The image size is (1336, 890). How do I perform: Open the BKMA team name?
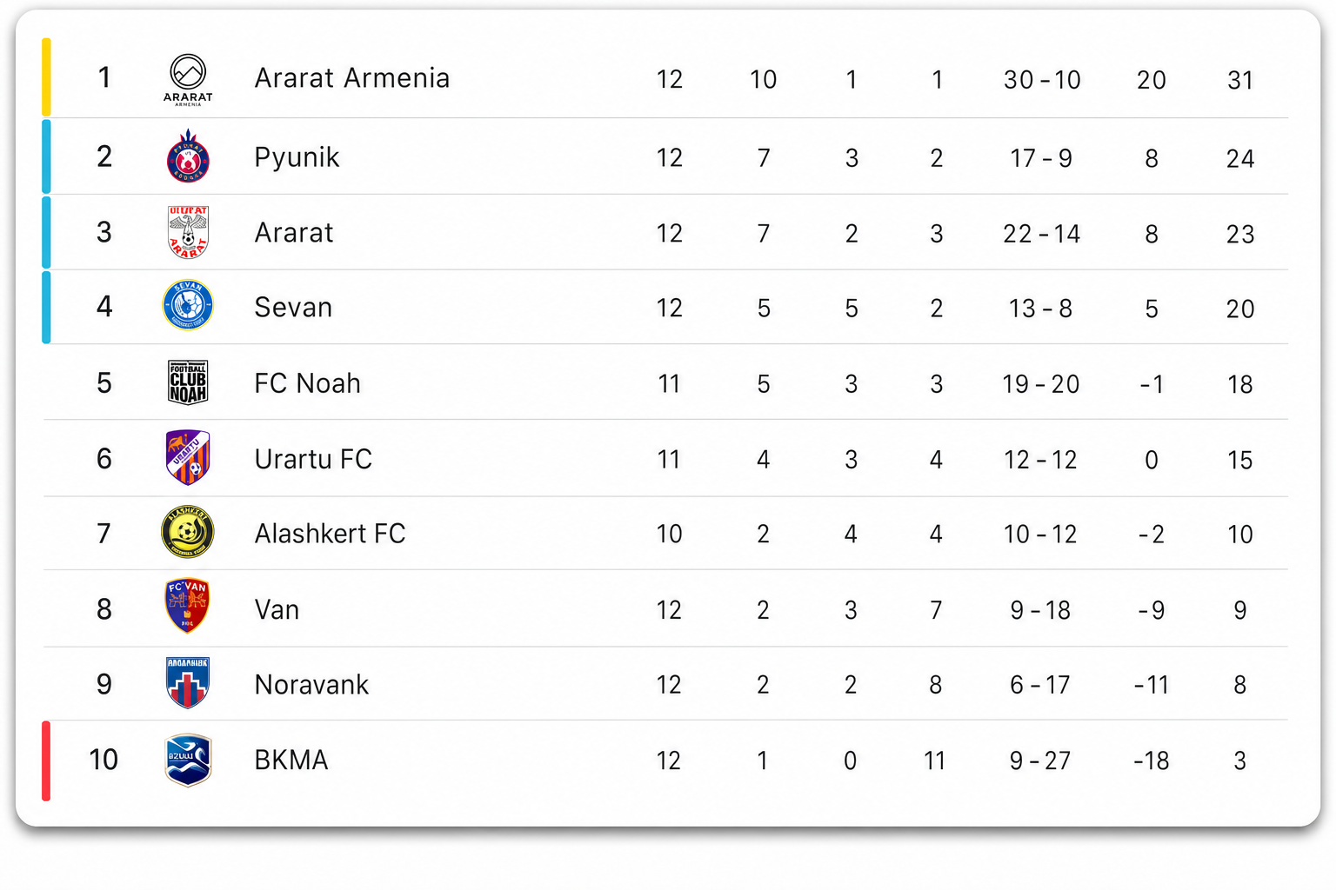click(x=291, y=760)
